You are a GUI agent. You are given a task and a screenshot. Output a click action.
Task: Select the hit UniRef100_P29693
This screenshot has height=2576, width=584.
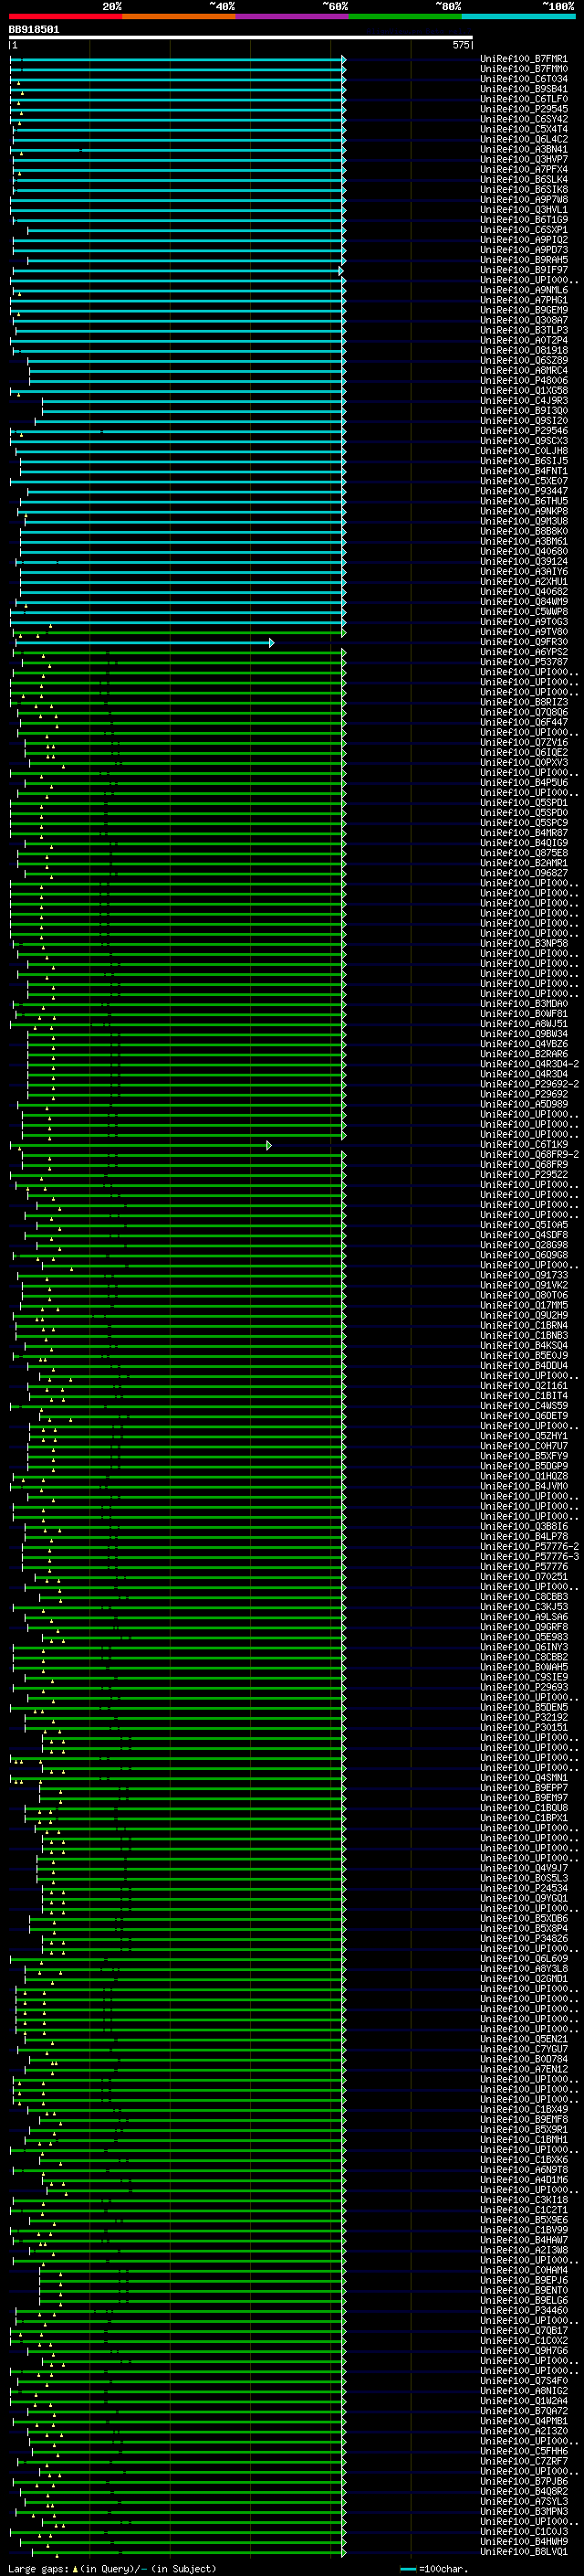click(x=523, y=1687)
